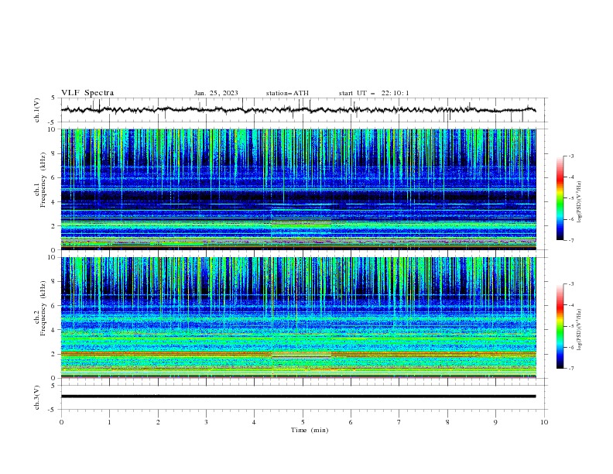Select the date "Jan. 25, 2023"
This screenshot has width=613, height=474.
(216, 93)
